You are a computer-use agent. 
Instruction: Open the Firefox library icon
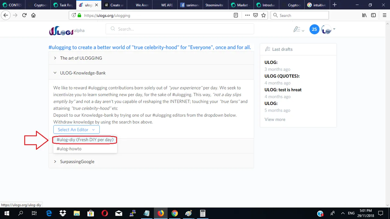tap(364, 15)
